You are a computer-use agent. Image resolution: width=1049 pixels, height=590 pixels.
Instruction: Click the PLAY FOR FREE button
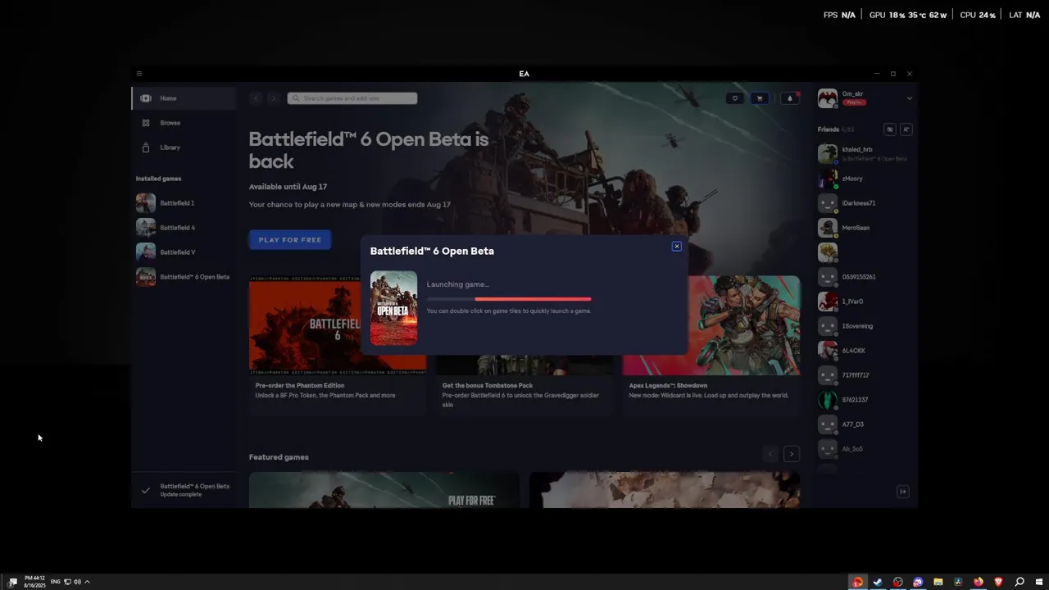pyautogui.click(x=290, y=240)
